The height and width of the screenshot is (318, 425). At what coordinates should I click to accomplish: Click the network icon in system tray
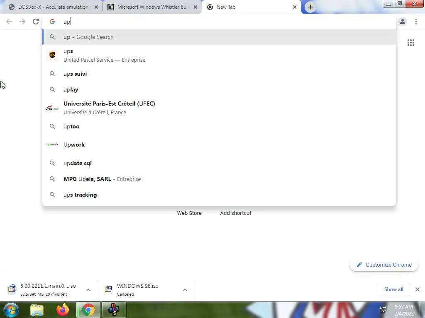[x=383, y=310]
